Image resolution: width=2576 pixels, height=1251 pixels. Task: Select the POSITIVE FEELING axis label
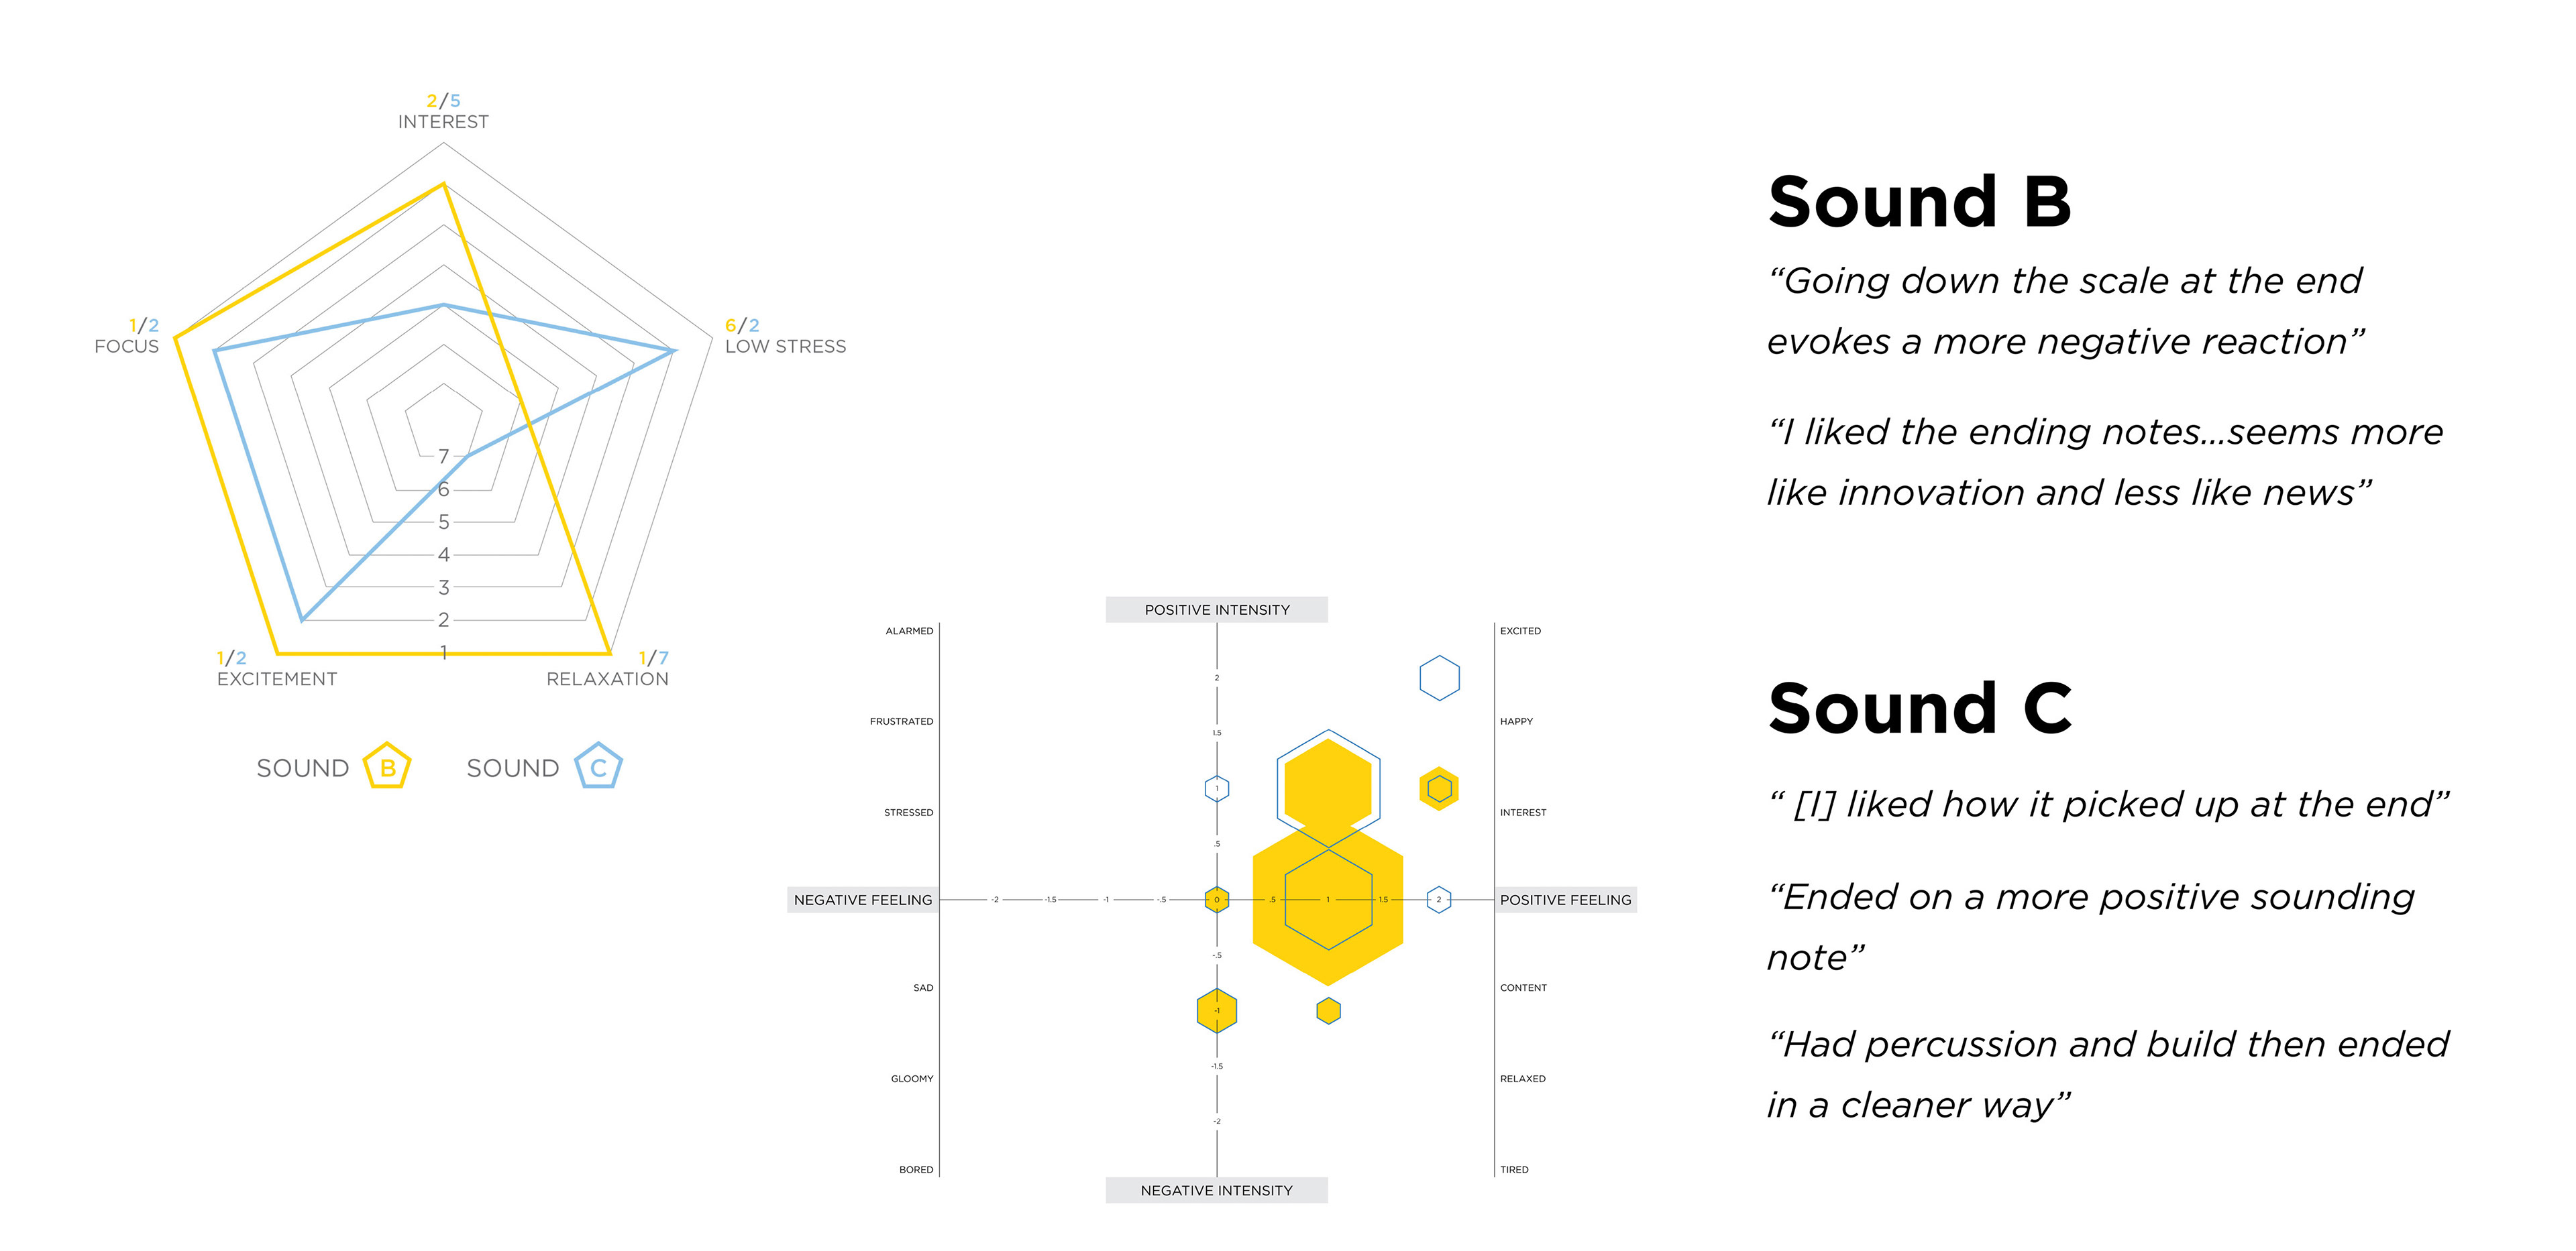(x=1565, y=900)
